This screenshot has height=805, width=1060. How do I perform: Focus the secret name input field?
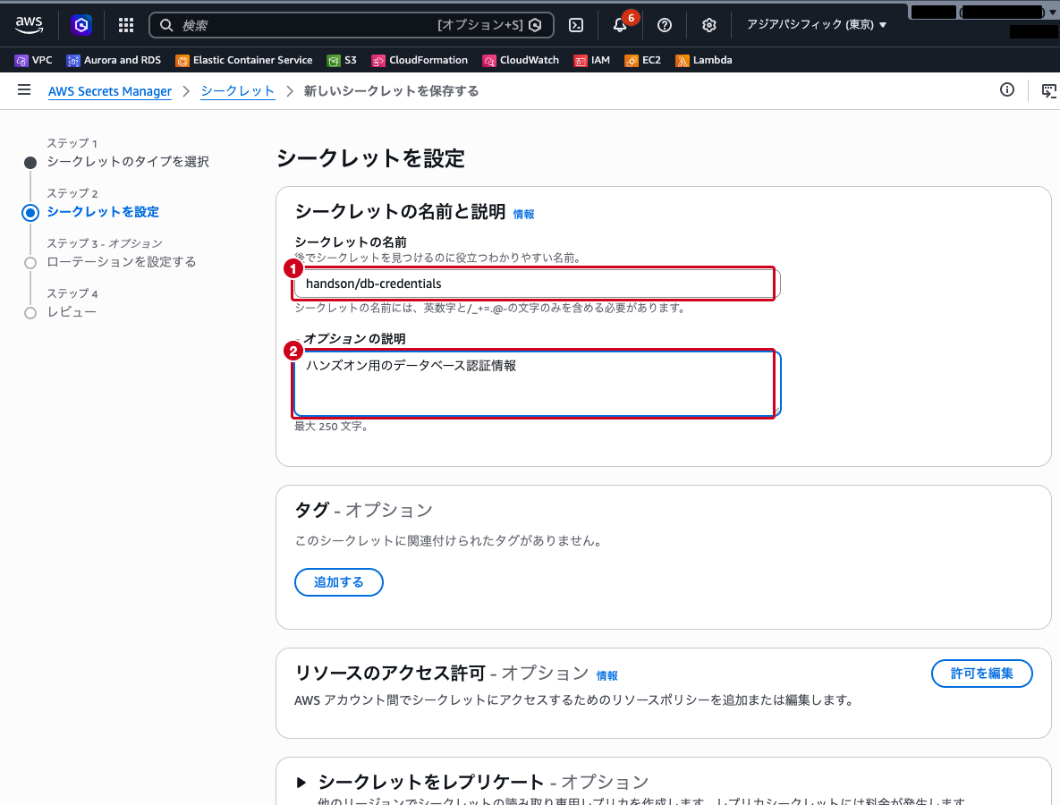[537, 284]
